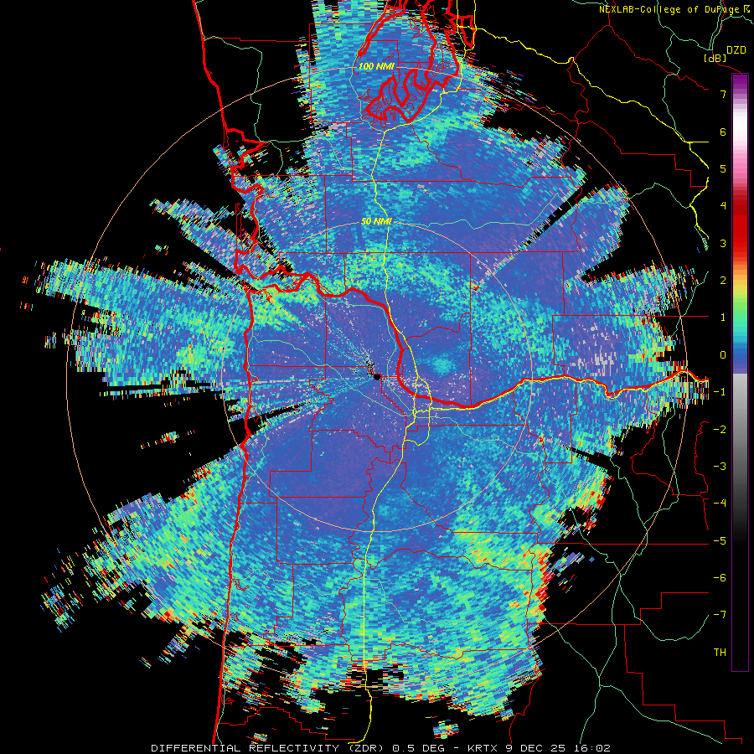
Task: Click the -4 value on the color scale
Action: 720,504
